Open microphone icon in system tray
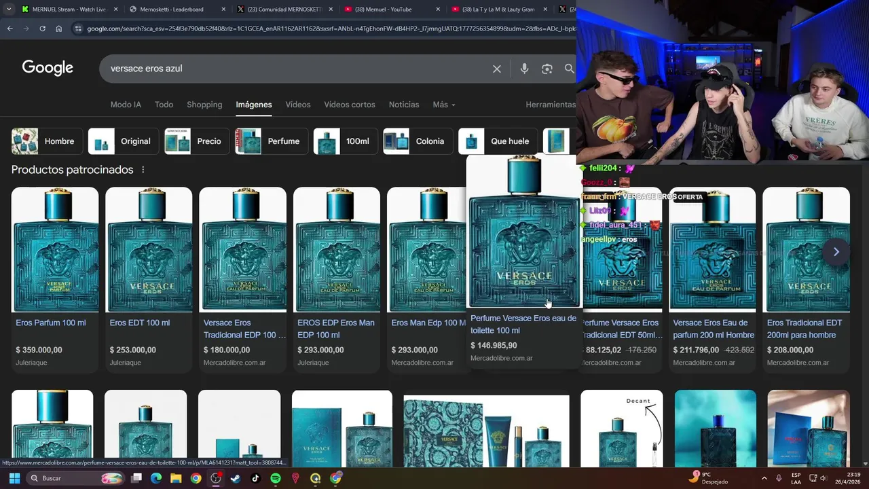This screenshot has width=869, height=489. (779, 478)
